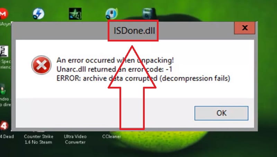
Task: Select the SE icon on desktop edge
Action: [x=4, y=51]
